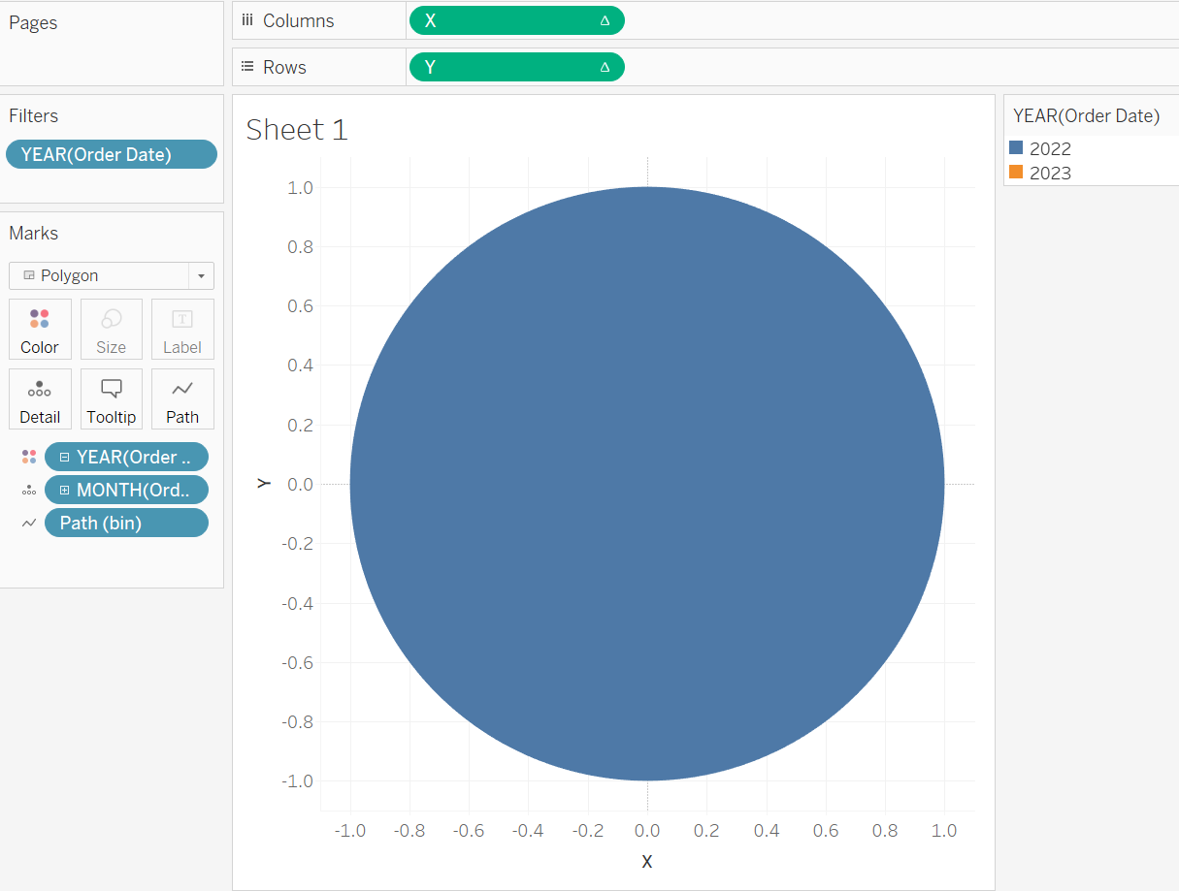Click the Columns shelf grid icon
The width and height of the screenshot is (1179, 891).
[x=247, y=19]
